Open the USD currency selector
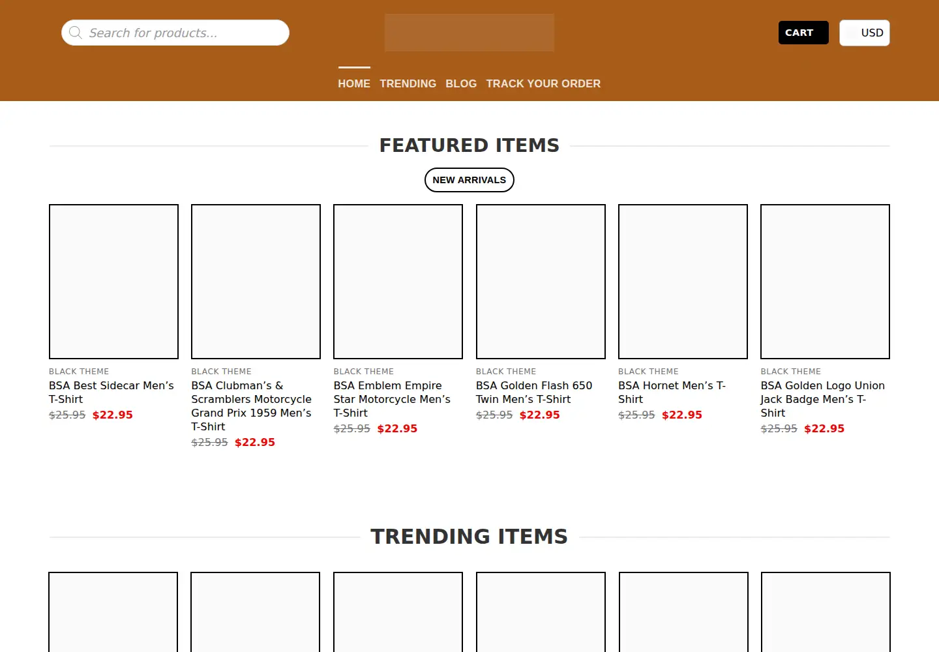This screenshot has height=652, width=939. pos(865,33)
